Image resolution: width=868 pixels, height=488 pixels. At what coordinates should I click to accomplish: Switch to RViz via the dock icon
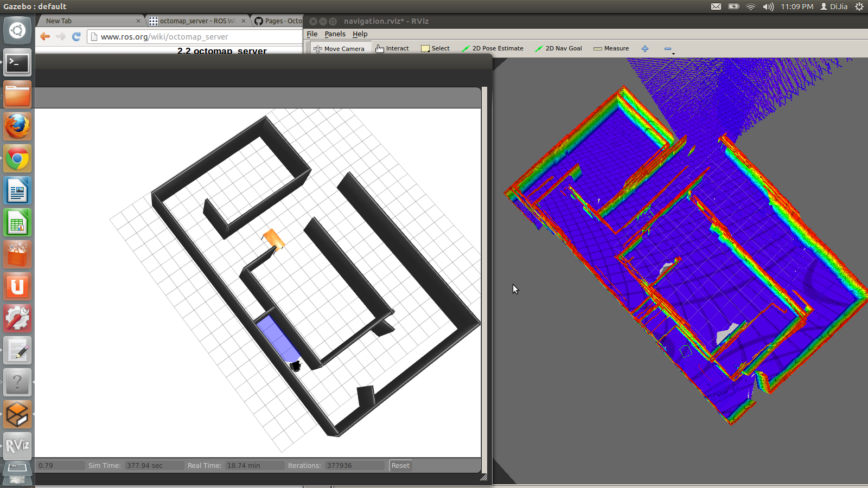pyautogui.click(x=17, y=446)
